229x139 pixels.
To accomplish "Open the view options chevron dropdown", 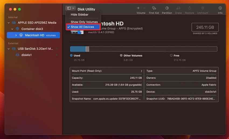I will click(73, 8).
